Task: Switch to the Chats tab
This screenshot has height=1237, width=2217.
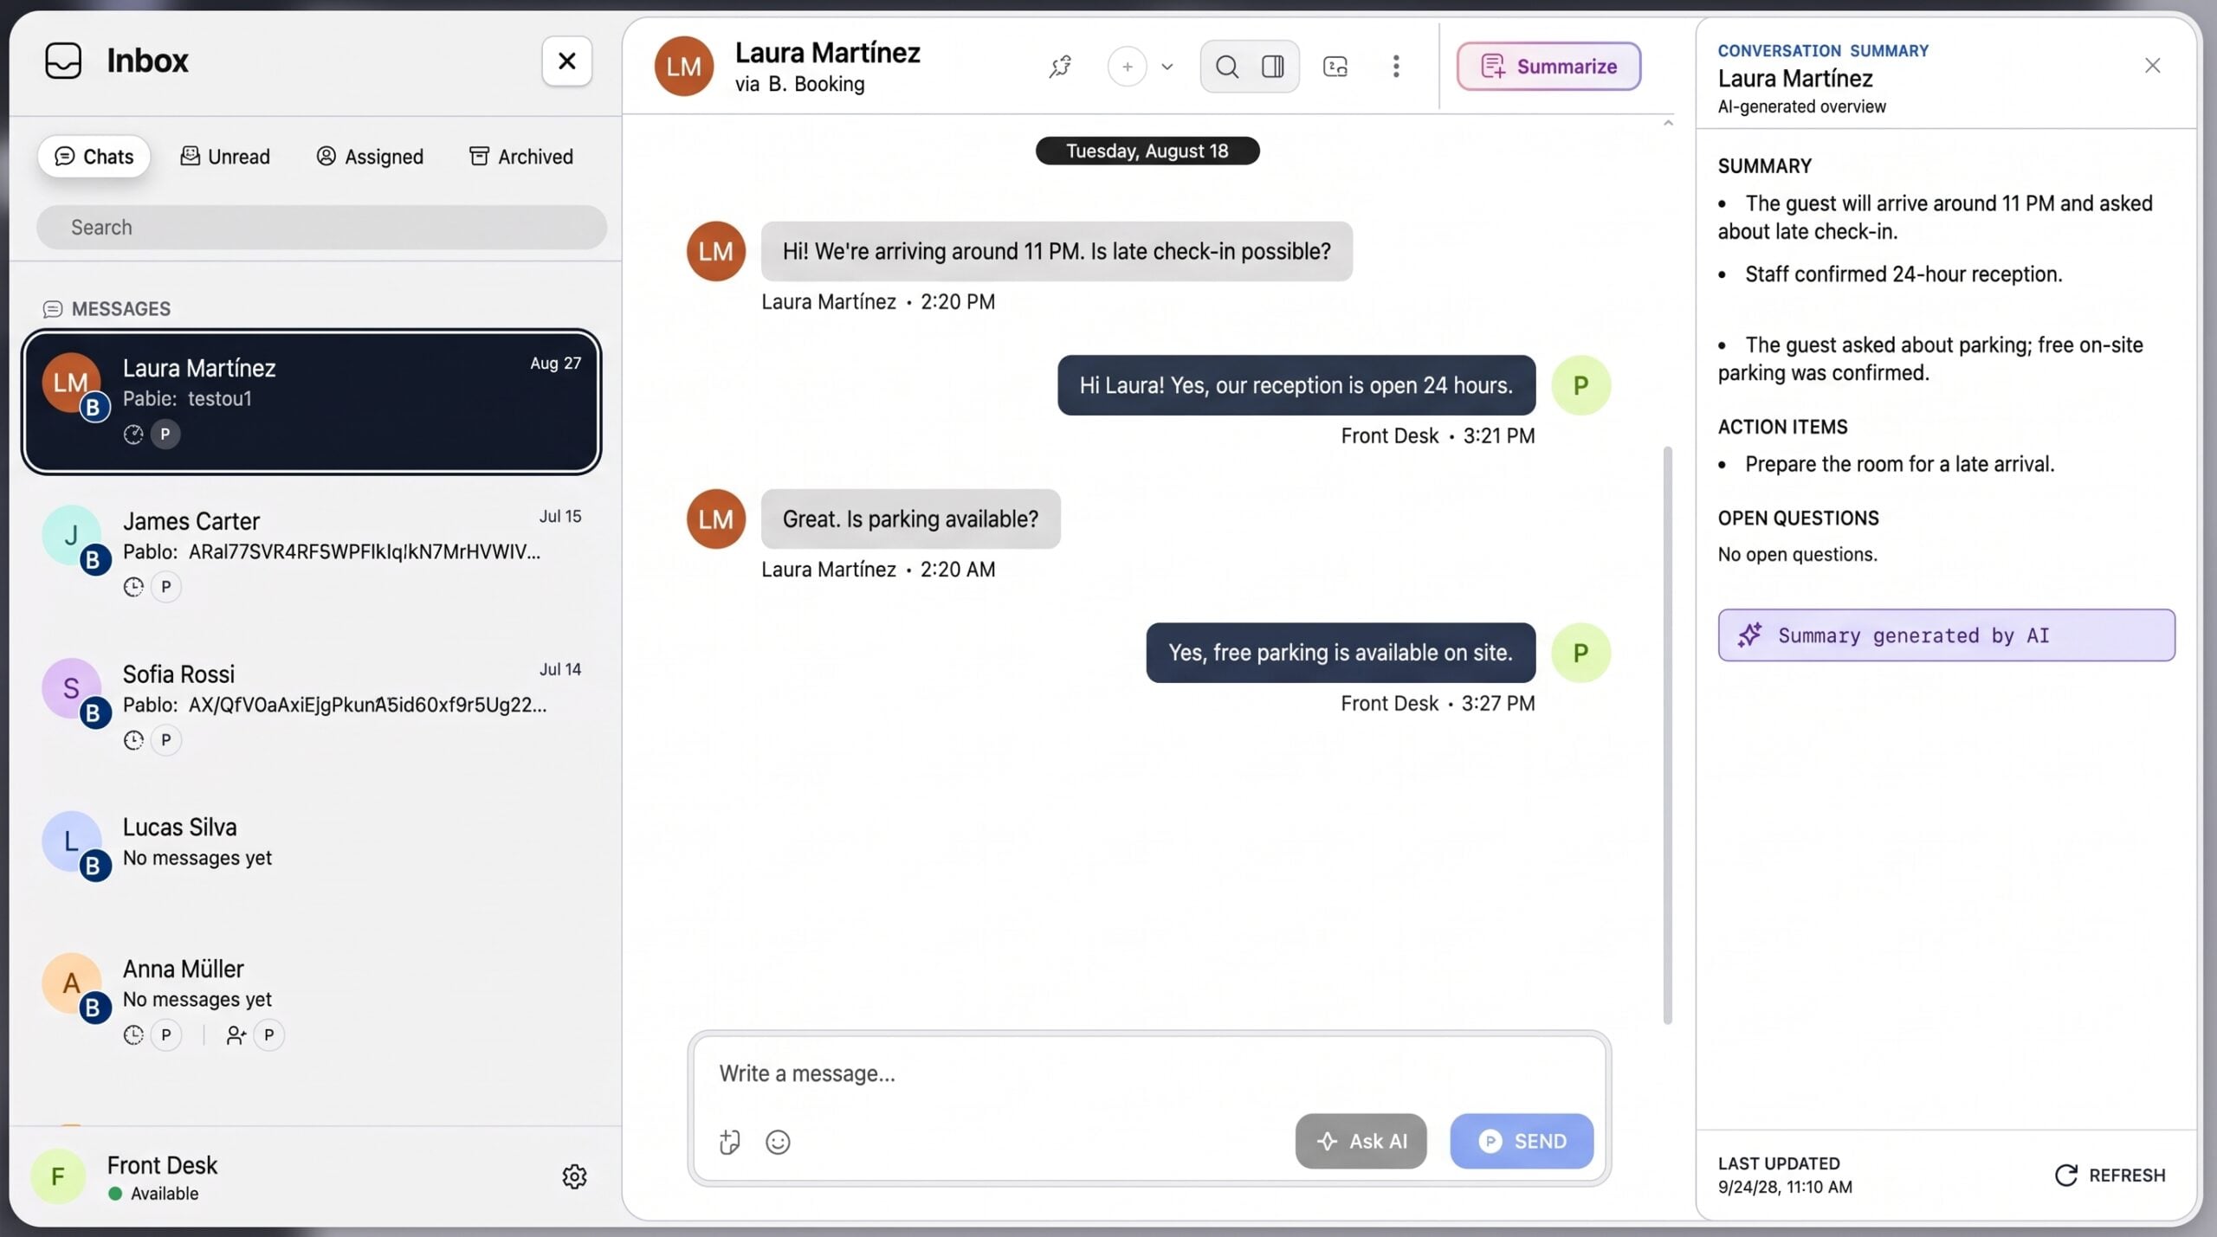Action: point(94,157)
